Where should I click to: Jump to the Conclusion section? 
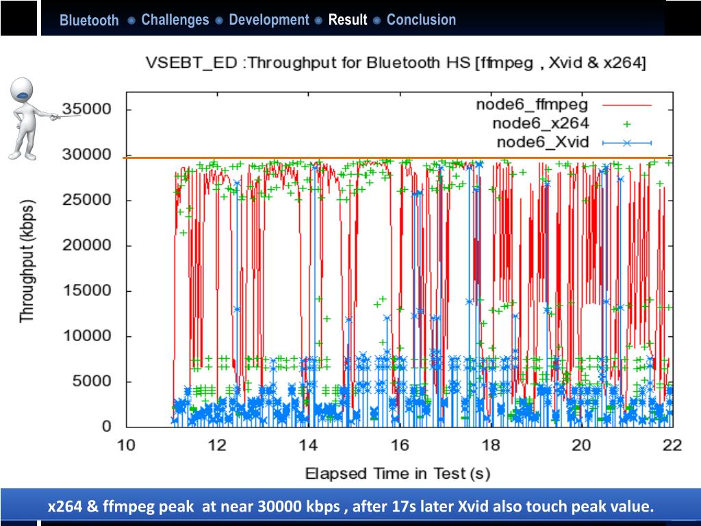click(x=421, y=20)
